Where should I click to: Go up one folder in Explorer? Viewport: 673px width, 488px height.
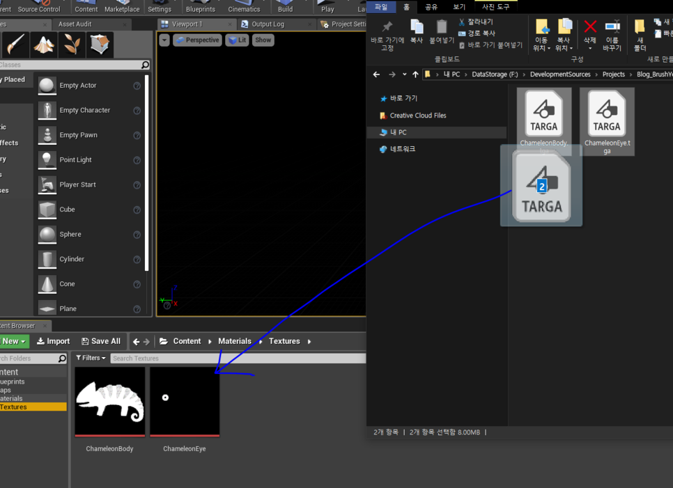click(x=415, y=74)
